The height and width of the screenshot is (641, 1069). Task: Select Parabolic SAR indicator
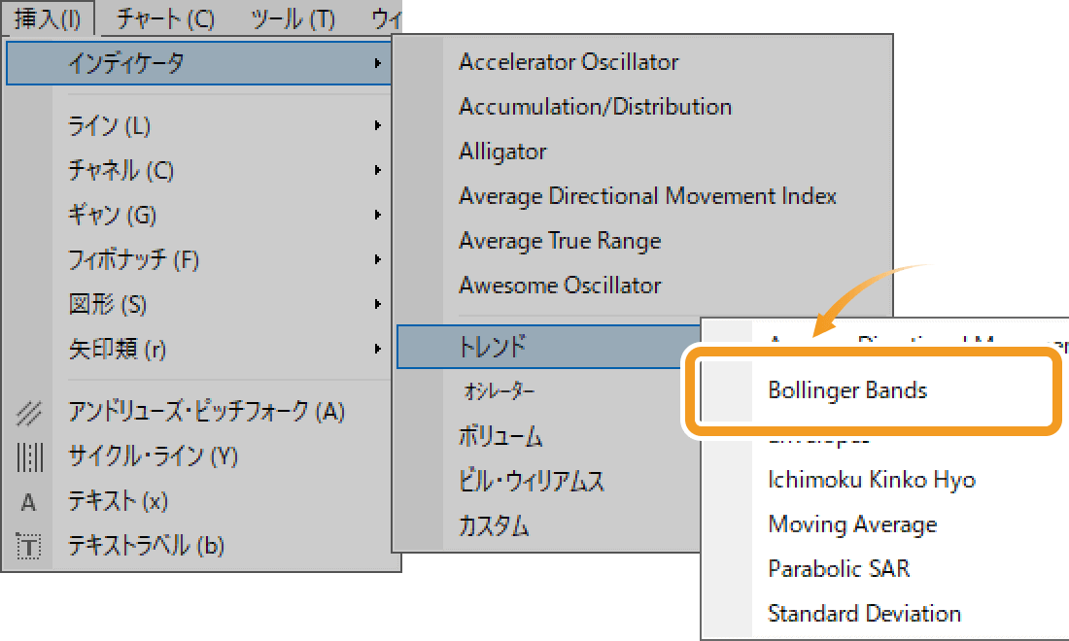click(839, 569)
